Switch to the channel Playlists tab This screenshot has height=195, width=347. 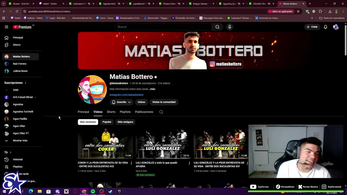click(x=125, y=112)
